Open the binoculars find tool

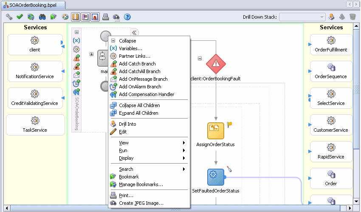click(42, 17)
